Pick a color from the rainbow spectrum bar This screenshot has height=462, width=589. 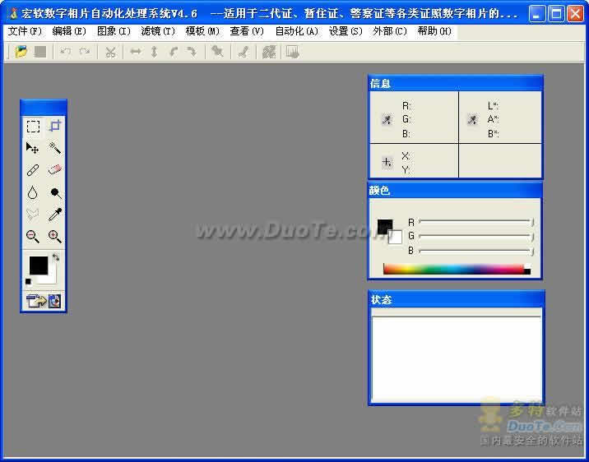(453, 269)
